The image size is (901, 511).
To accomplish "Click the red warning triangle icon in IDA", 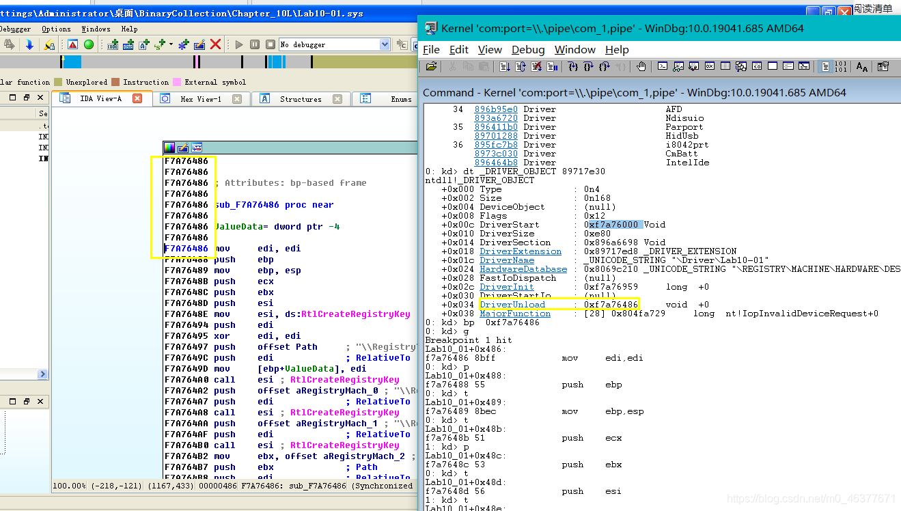I will (x=73, y=44).
